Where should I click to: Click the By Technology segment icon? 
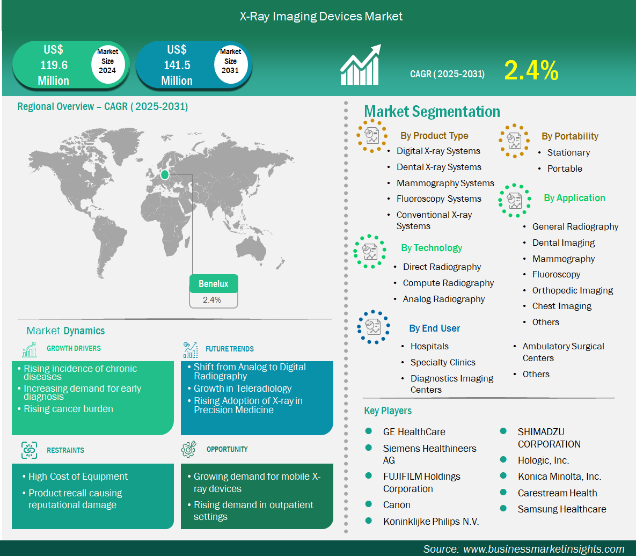[369, 251]
